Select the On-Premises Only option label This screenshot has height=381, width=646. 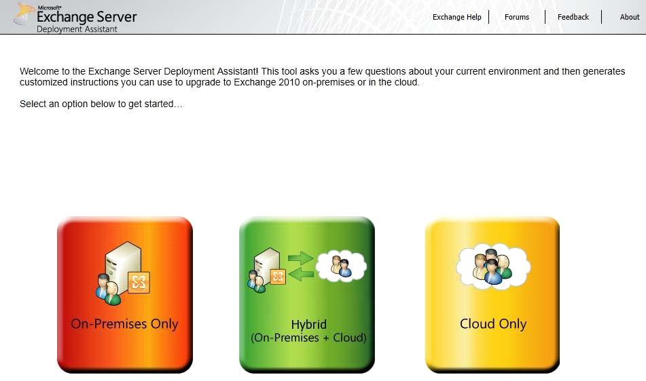click(x=124, y=324)
